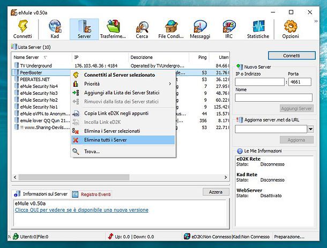
Task: Open the Statistiche toolbar icon
Action: [258, 26]
